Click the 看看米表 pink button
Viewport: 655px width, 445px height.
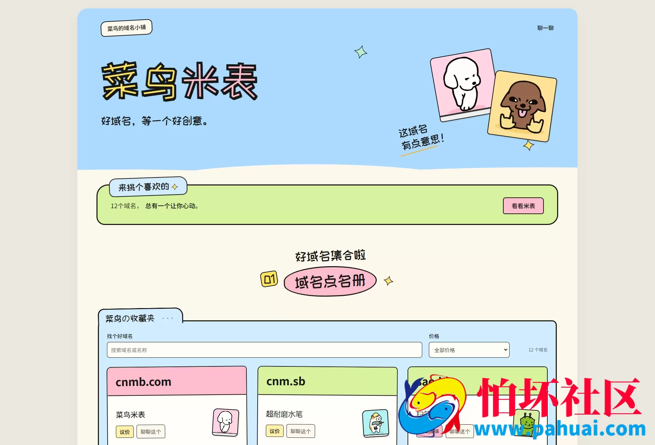tap(523, 206)
